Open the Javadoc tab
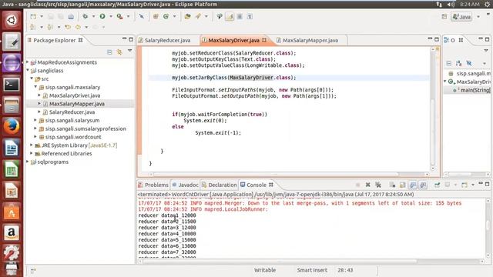 click(185, 185)
